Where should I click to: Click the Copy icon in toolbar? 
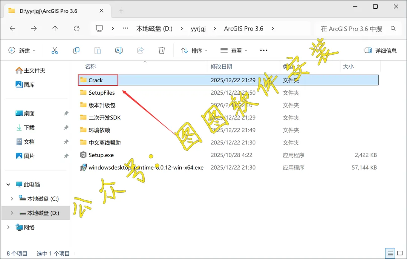pos(76,51)
